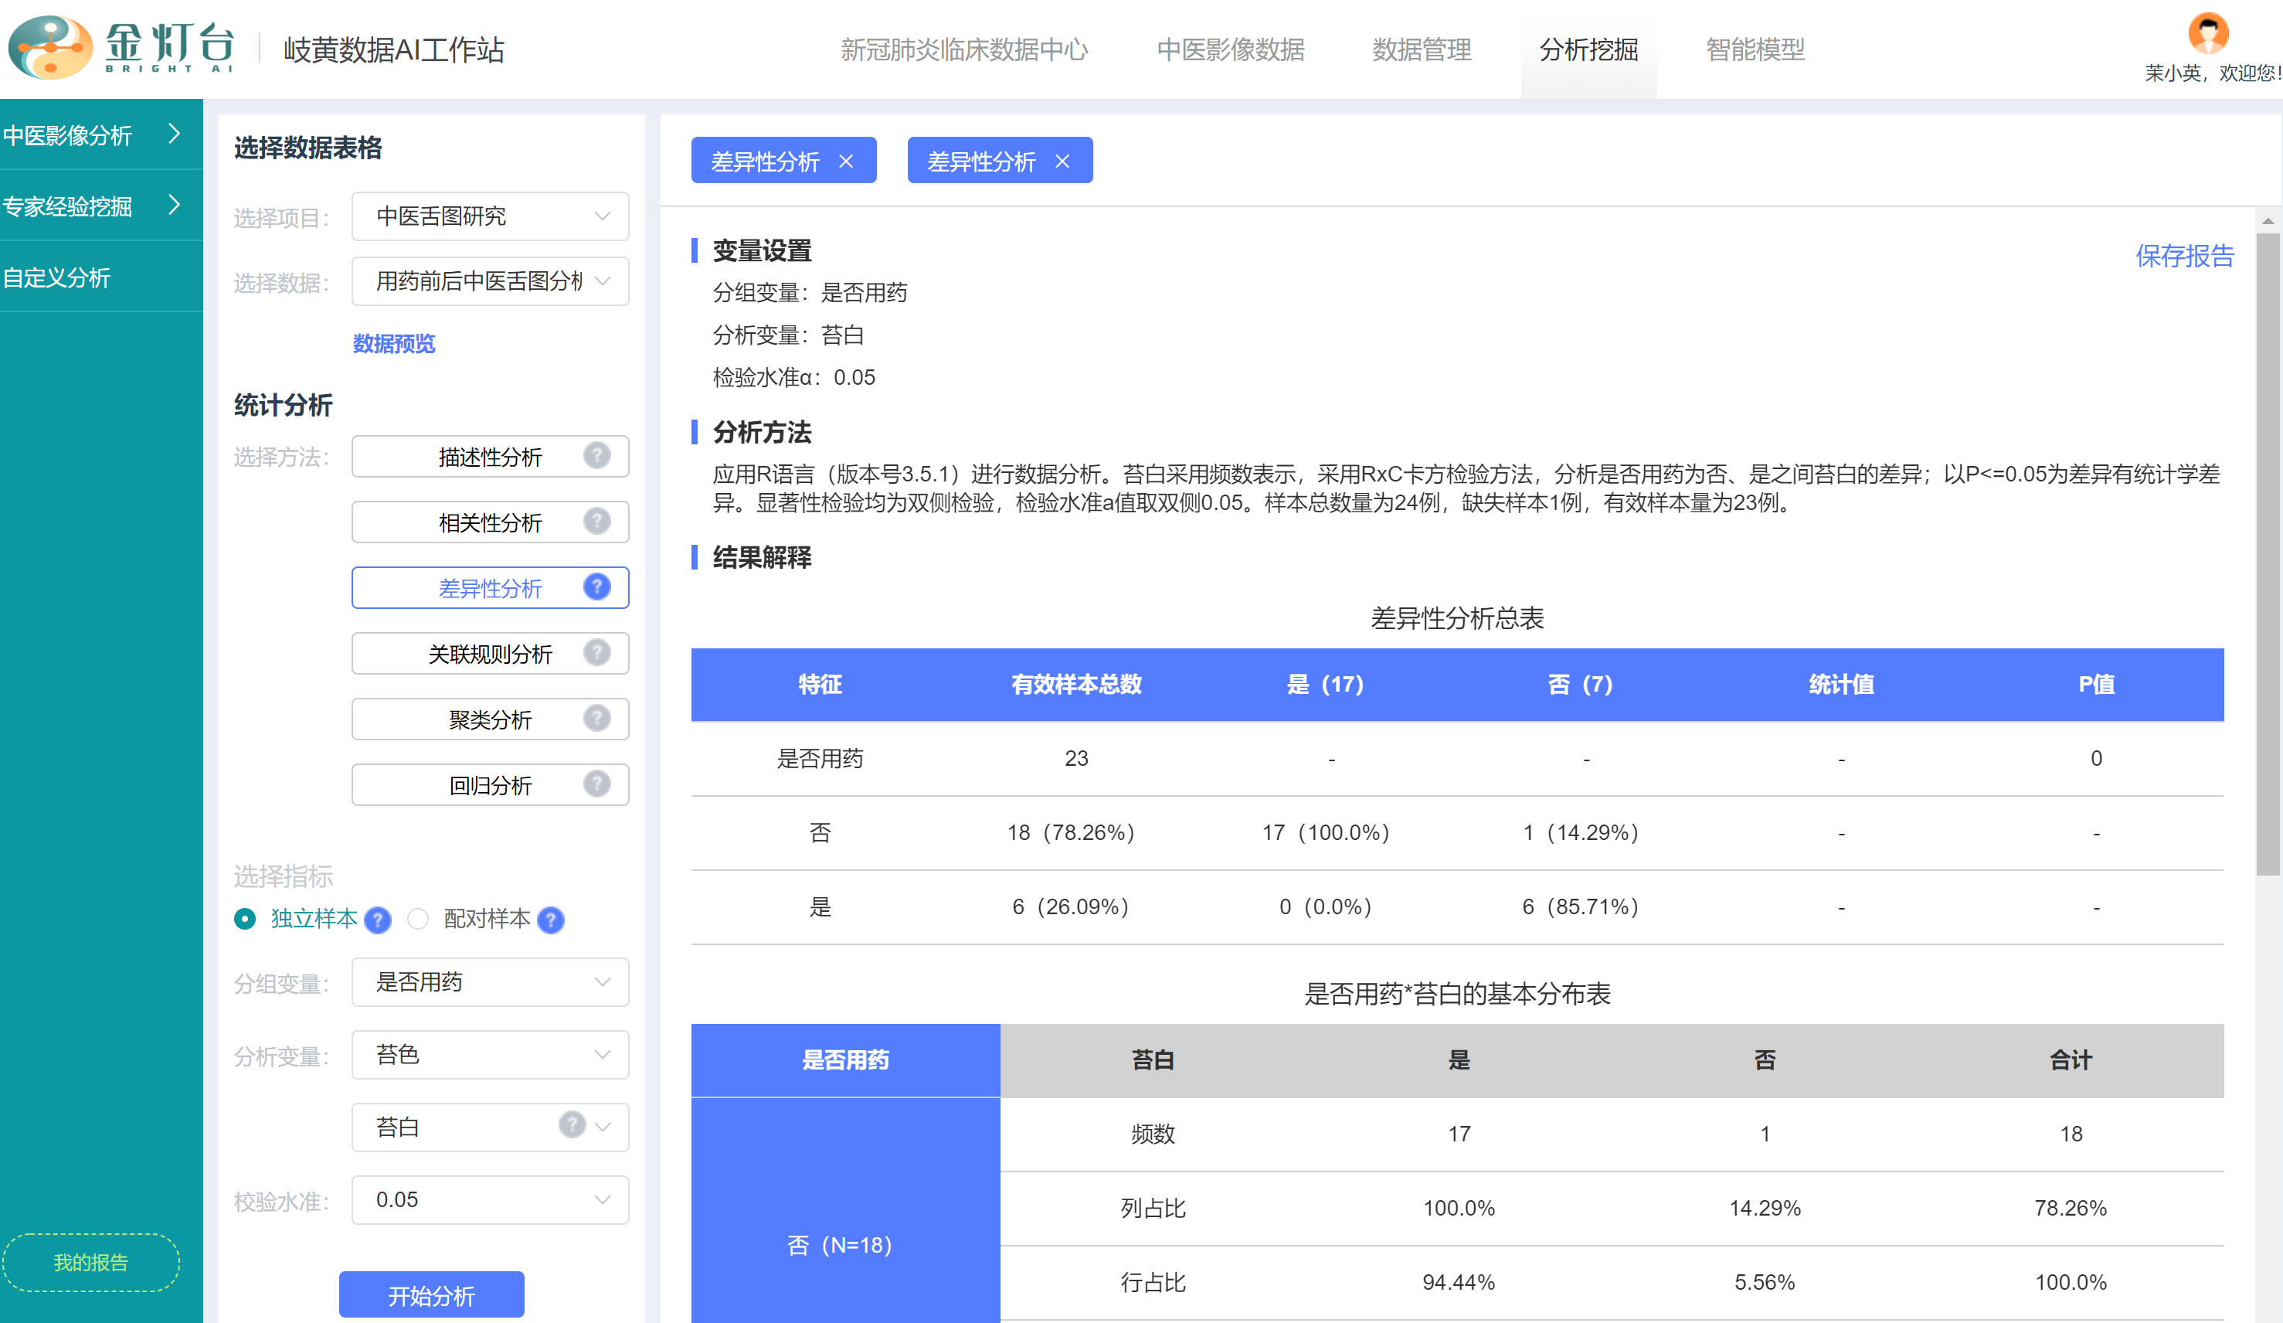The image size is (2283, 1323).
Task: Open the 校验水准 dropdown 0.05
Action: 489,1200
